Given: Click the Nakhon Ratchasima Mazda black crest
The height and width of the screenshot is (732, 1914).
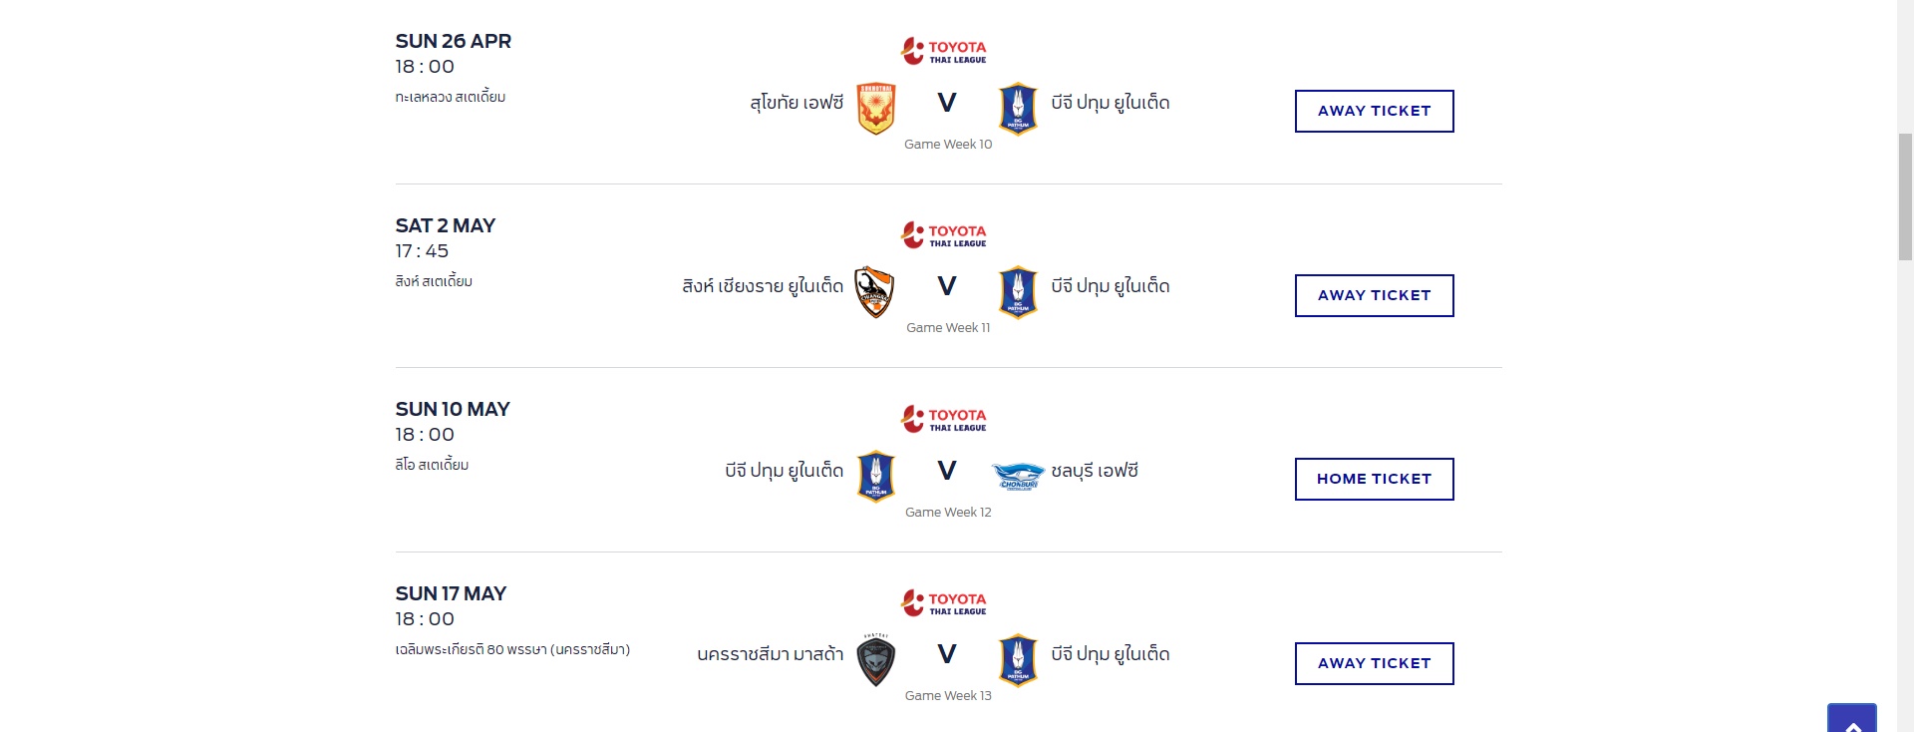Looking at the screenshot, I should [x=876, y=660].
